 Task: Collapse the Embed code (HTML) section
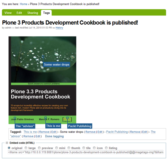tap(7, 143)
